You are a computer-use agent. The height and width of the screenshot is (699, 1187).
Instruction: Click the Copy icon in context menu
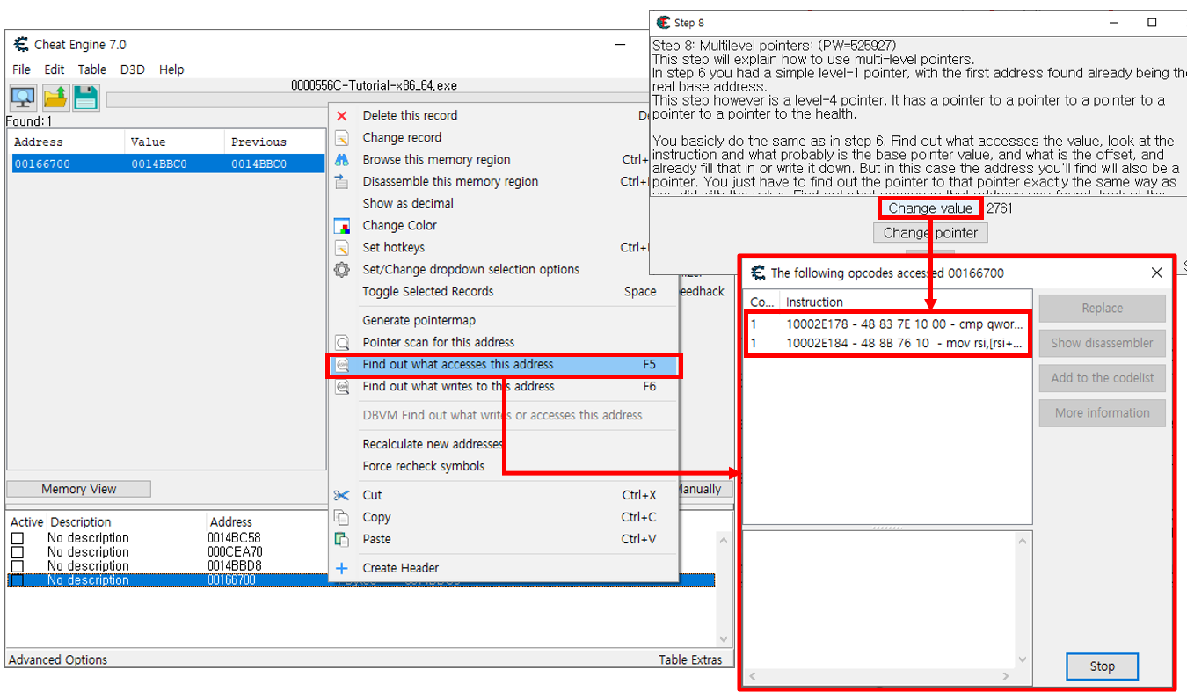(343, 517)
